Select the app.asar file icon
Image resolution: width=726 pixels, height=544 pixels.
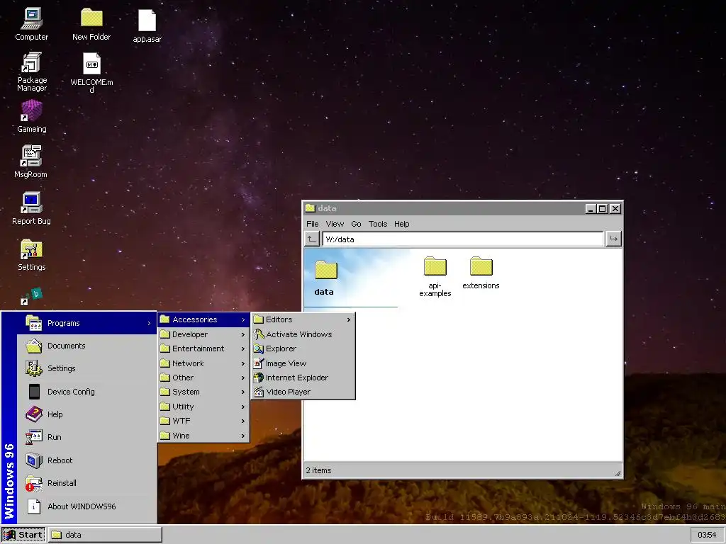[x=147, y=26]
